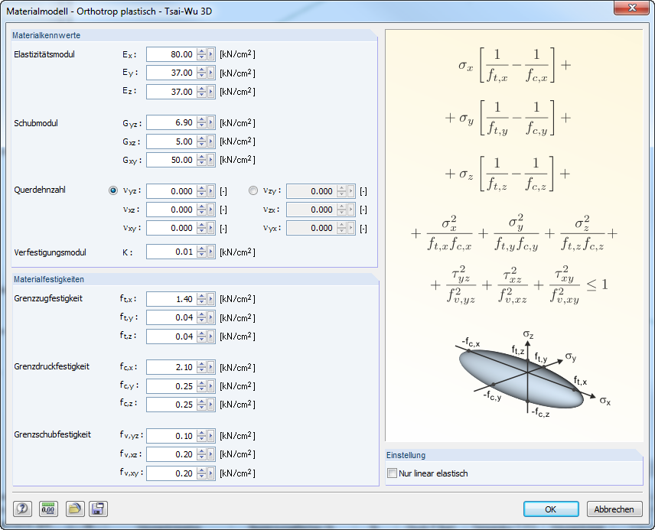This screenshot has height=530, width=655.
Task: Select the νzy Poisson ratio radio button
Action: point(253,190)
